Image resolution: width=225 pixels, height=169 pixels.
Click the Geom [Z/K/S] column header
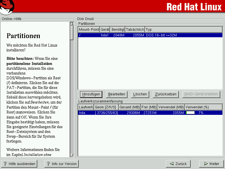tap(106, 107)
